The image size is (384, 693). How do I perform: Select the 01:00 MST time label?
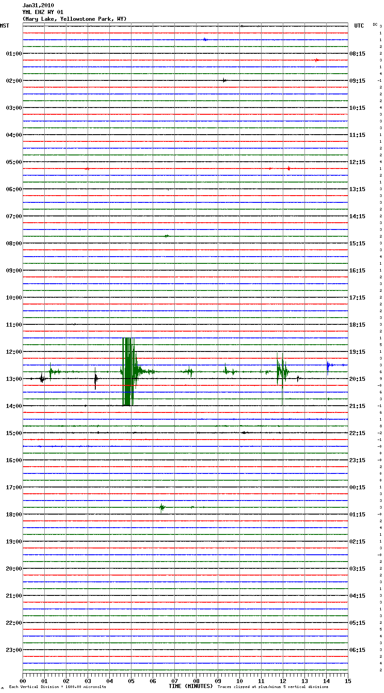tap(14, 54)
